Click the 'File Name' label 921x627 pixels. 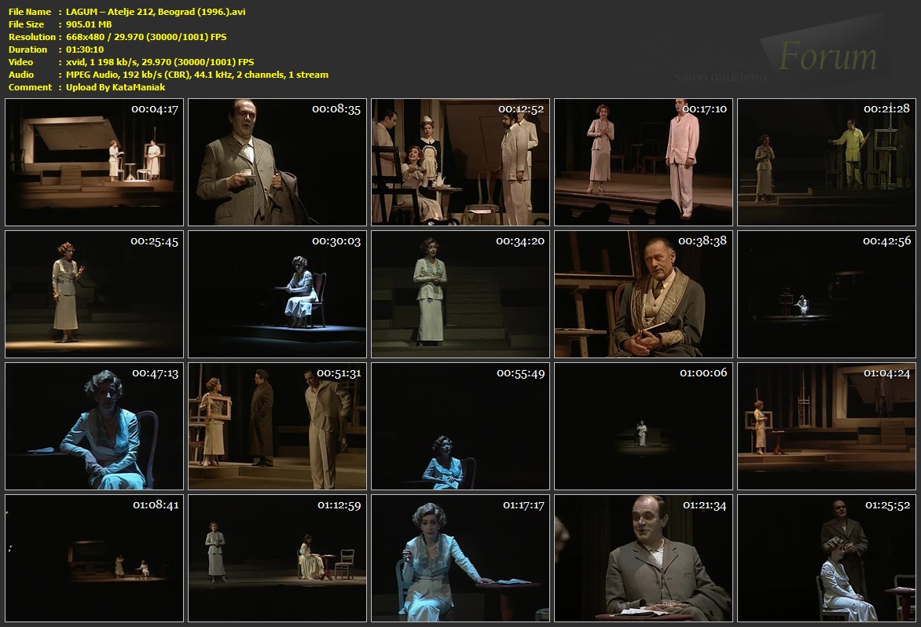pyautogui.click(x=30, y=12)
